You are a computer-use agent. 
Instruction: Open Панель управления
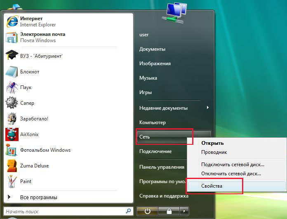(162, 167)
